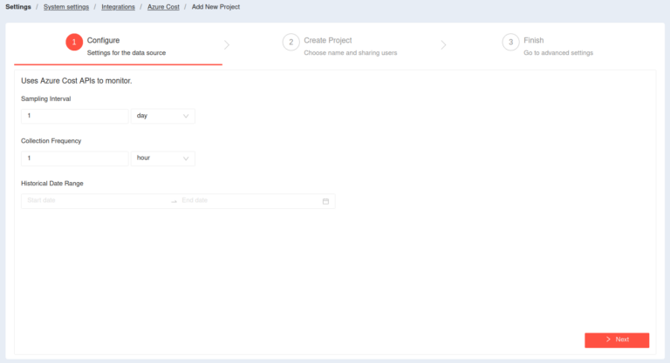Click the arrow separator between date fields
The height and width of the screenshot is (363, 670).
(x=174, y=201)
